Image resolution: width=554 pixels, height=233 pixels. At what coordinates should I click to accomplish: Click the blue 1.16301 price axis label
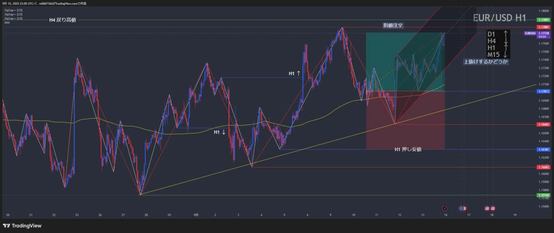(543, 149)
